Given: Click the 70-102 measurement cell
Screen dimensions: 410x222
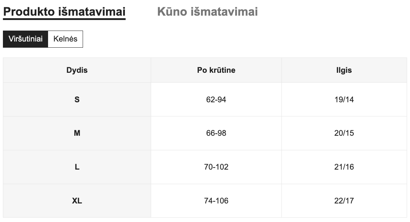Looking at the screenshot, I should pyautogui.click(x=216, y=167).
